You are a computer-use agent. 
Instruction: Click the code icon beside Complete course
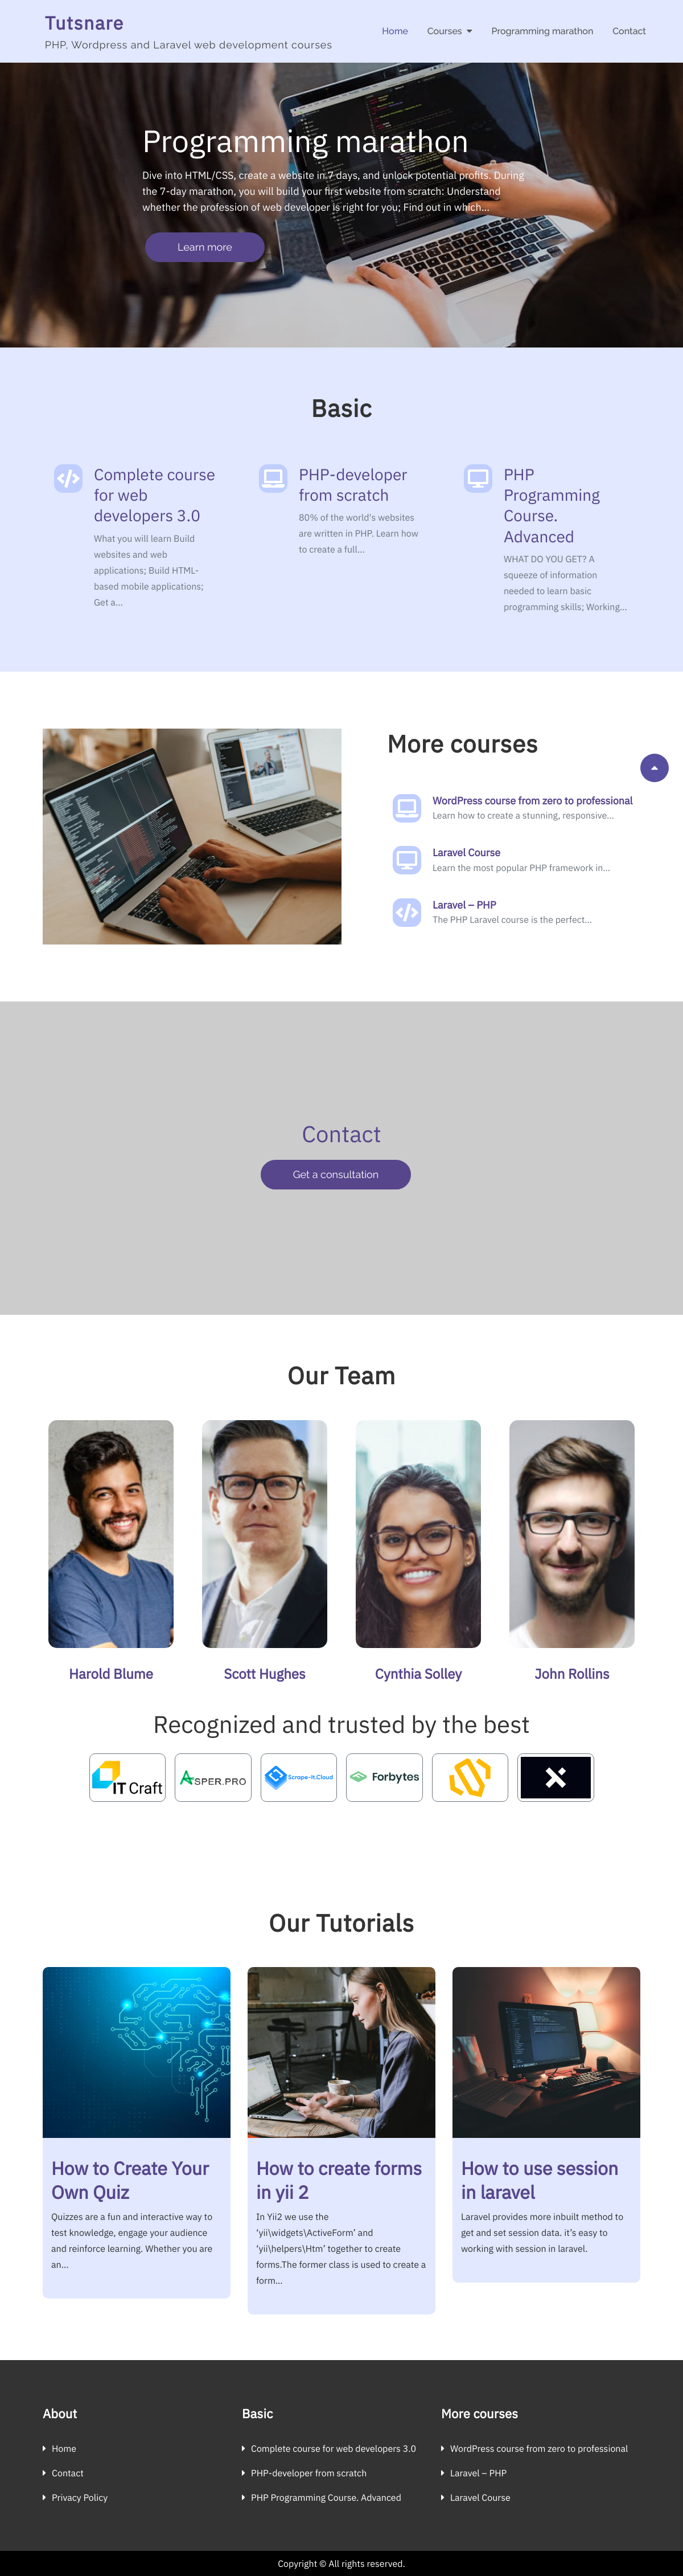pyautogui.click(x=68, y=478)
